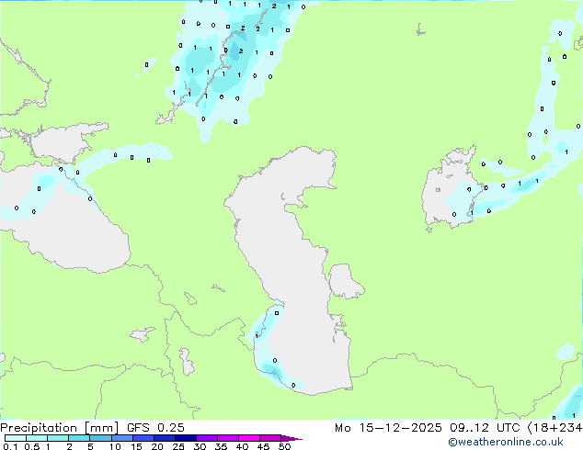
Task: Click the legend label '10'
Action: [x=115, y=446]
